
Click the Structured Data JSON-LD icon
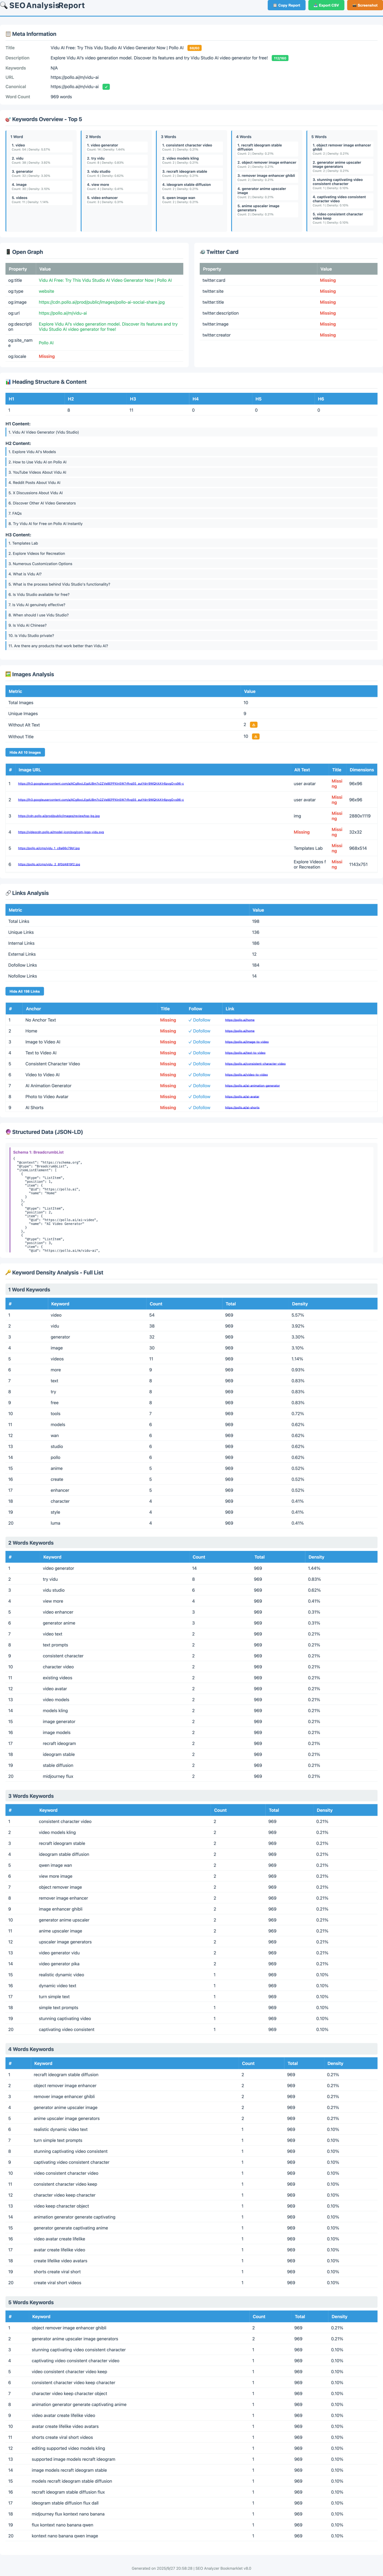(8, 1132)
